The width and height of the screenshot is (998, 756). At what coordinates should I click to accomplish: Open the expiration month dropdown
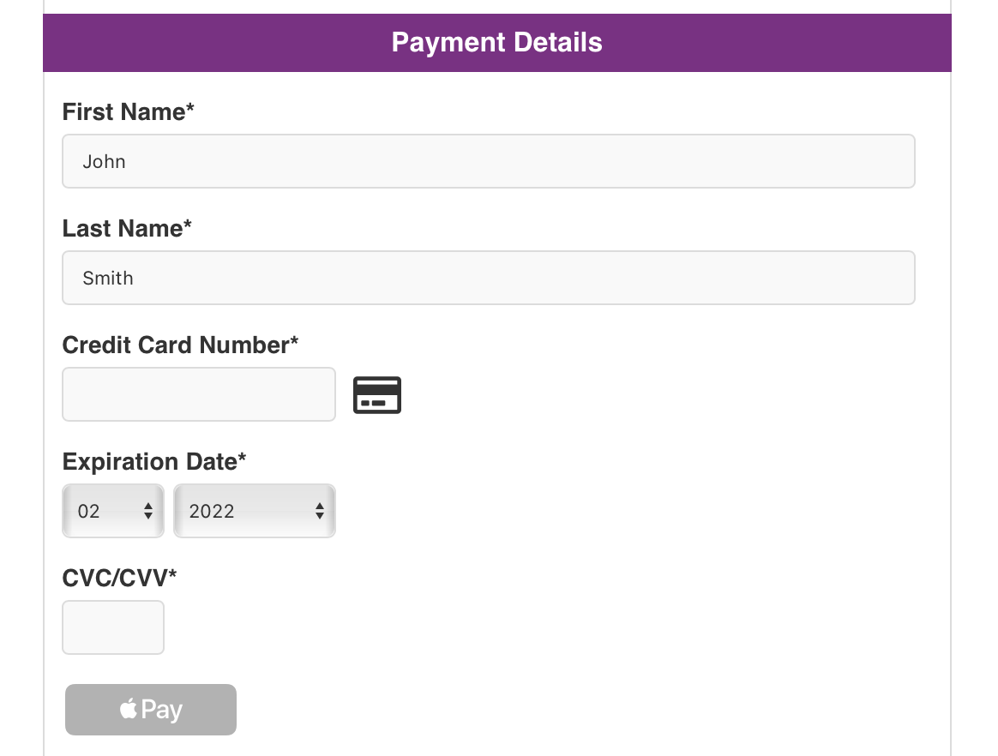[112, 511]
